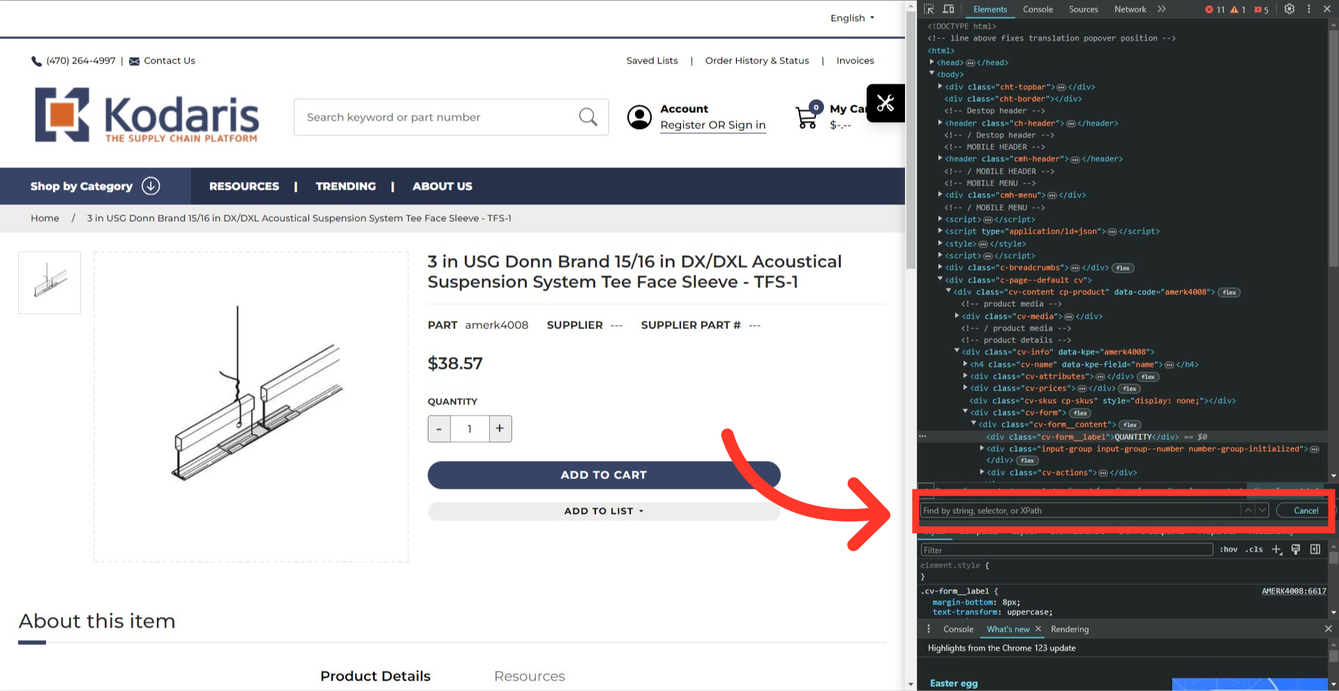
Task: Focus the Find by string search field
Action: coord(1080,510)
